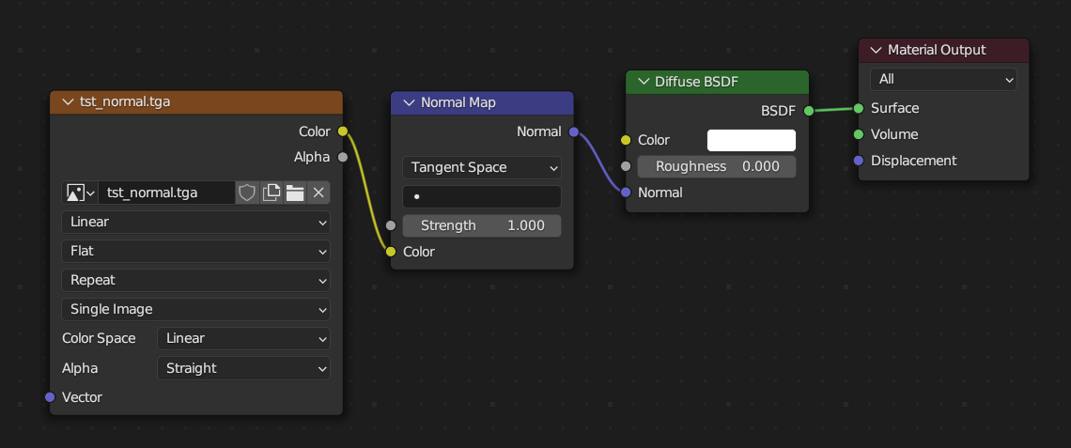The image size is (1071, 448).
Task: Select the Normal Map node header title
Action: click(458, 103)
